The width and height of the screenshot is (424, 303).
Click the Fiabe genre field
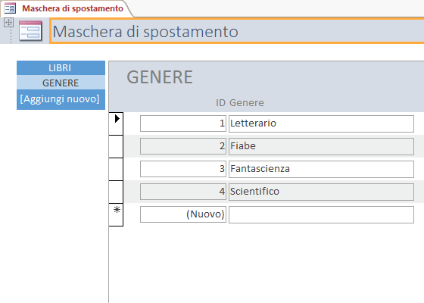321,146
